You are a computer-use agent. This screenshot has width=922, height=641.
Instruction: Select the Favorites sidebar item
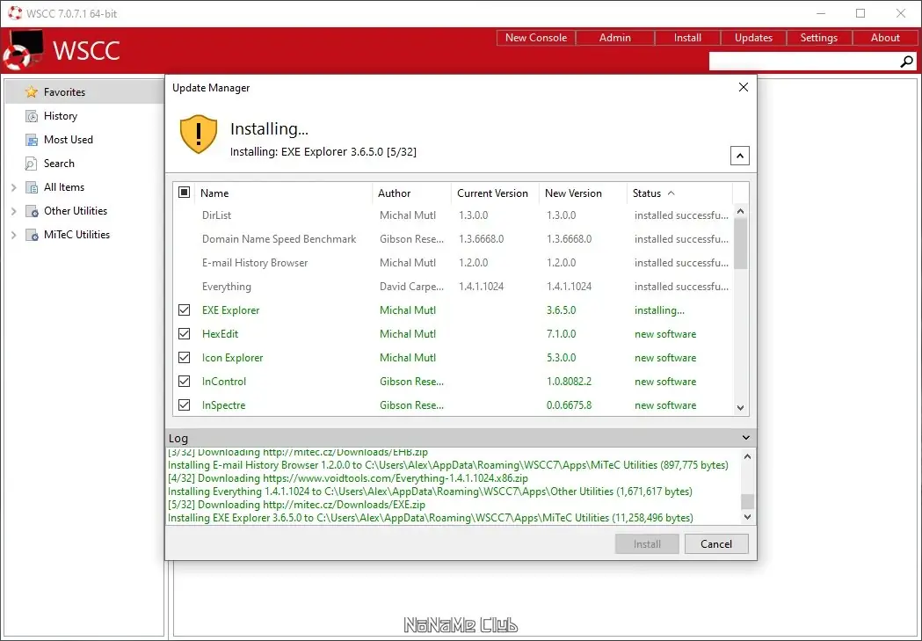[x=84, y=91]
